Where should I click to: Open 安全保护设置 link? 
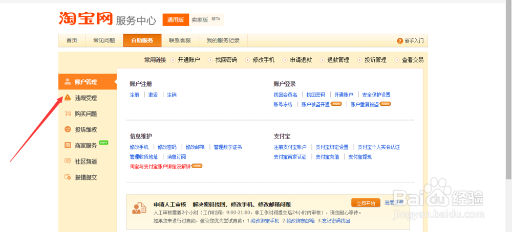376,95
